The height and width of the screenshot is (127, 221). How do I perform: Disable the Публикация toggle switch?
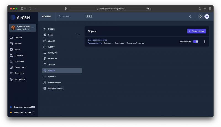coord(196,42)
